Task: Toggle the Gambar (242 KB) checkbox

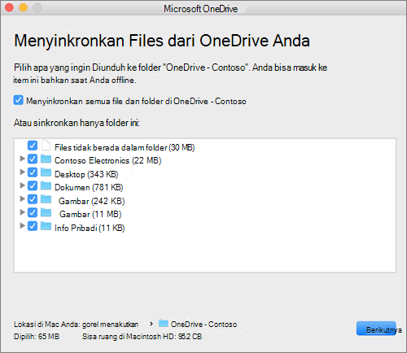Action: click(x=33, y=199)
